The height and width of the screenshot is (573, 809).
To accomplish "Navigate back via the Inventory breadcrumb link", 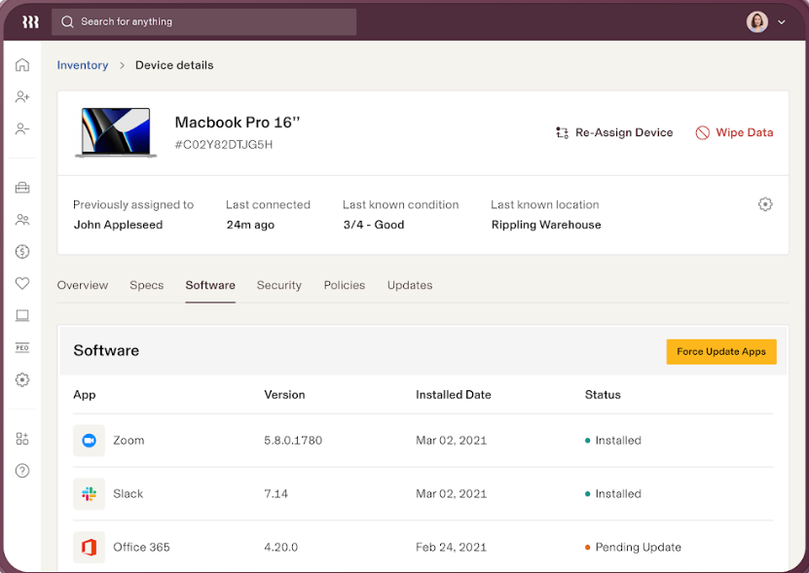I will pos(82,64).
